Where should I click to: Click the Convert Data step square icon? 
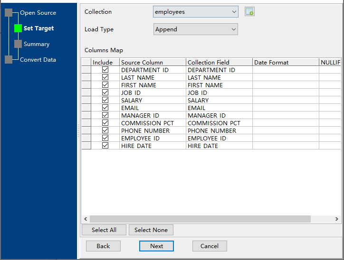(x=9, y=60)
